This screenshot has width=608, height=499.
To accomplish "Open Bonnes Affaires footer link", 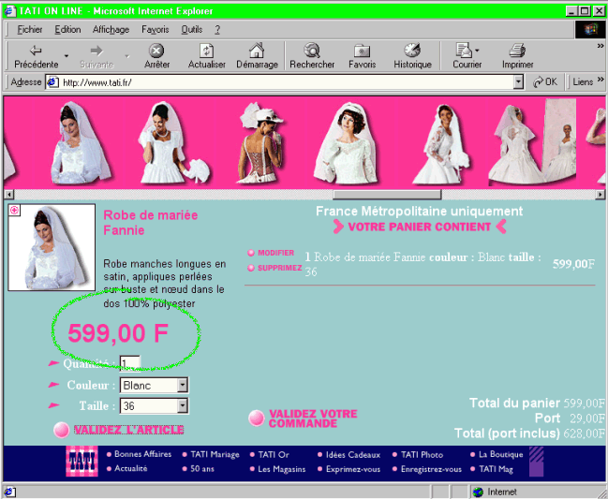I will pyautogui.click(x=142, y=454).
